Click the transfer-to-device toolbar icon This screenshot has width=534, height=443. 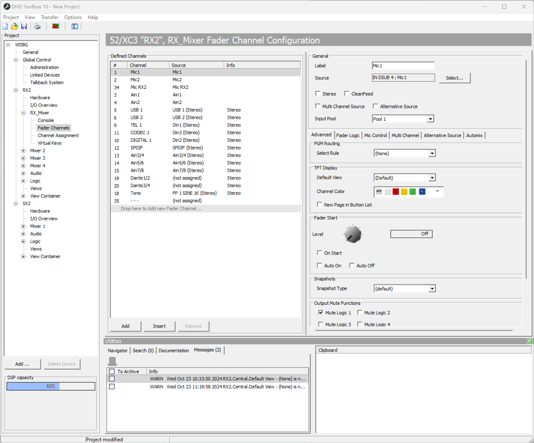point(55,26)
